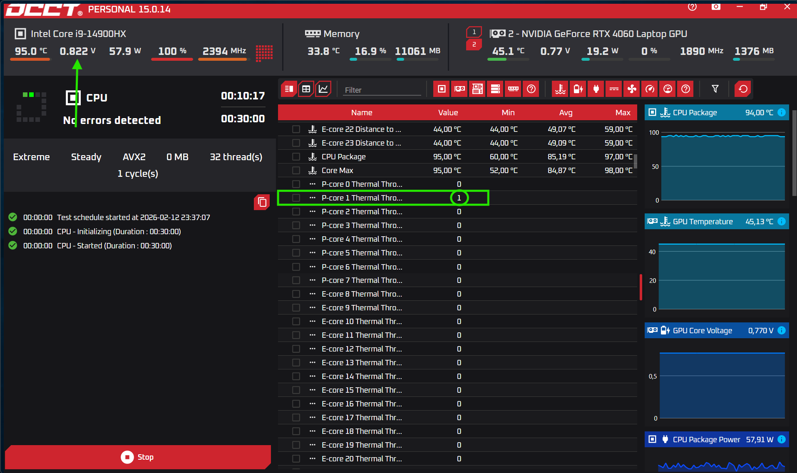This screenshot has height=473, width=797.
Task: Open help from the title bar question mark
Action: (x=692, y=7)
